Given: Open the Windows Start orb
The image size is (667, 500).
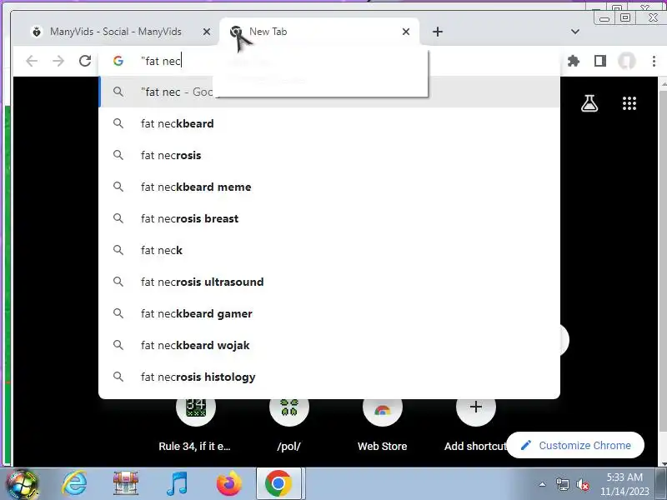Looking at the screenshot, I should click(22, 484).
